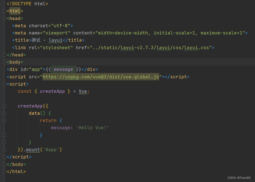Select the highlighted message variable
Image resolution: width=255 pixels, height=182 pixels.
pyautogui.click(x=63, y=69)
